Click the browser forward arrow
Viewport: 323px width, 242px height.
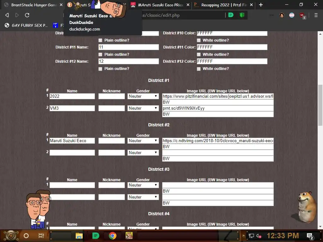[17, 15]
